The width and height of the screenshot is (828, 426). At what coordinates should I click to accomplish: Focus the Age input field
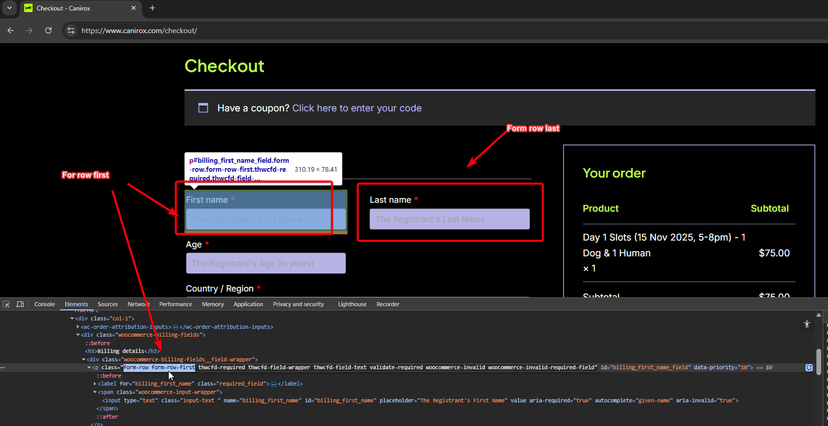click(265, 263)
